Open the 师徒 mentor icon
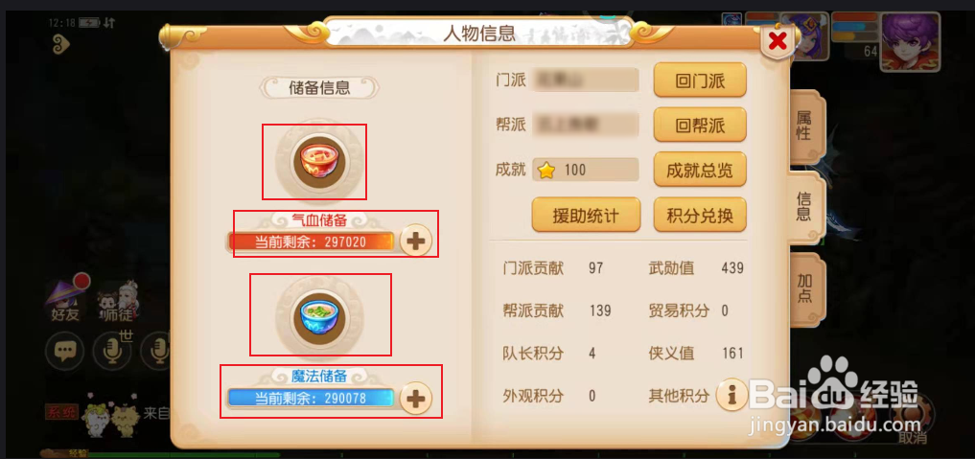975x459 pixels. (x=117, y=302)
